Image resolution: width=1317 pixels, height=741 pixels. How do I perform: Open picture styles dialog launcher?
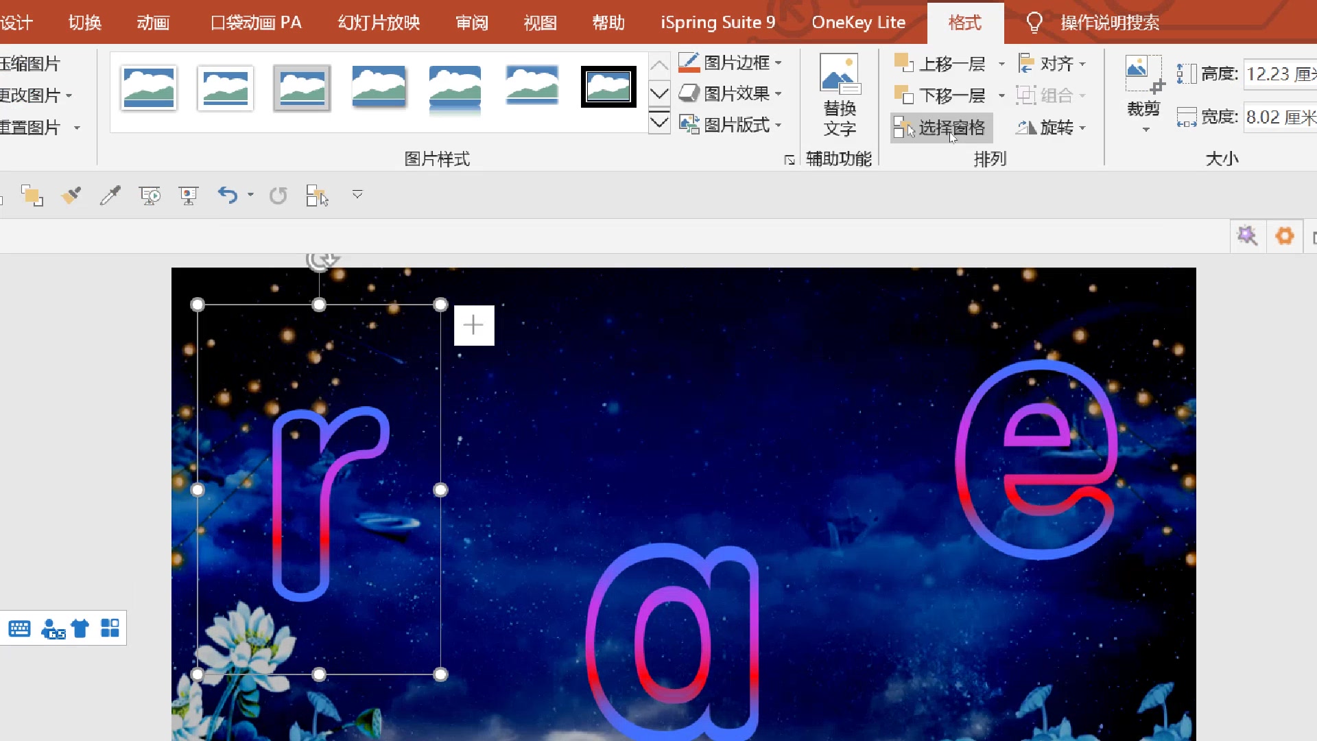click(x=790, y=160)
